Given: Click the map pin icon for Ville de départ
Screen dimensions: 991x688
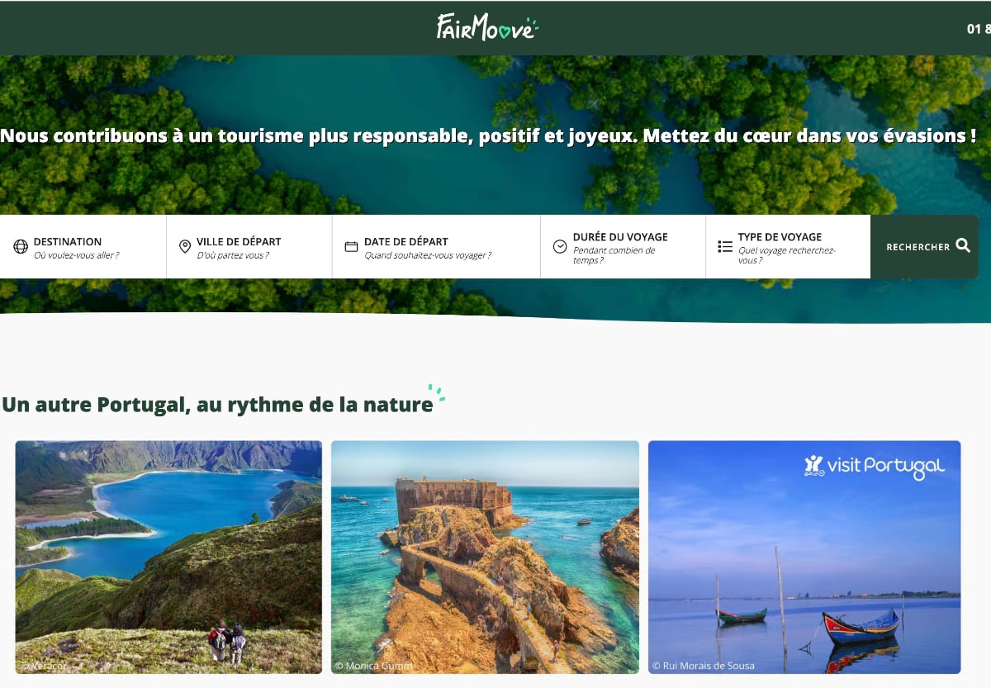Looking at the screenshot, I should click(x=185, y=247).
